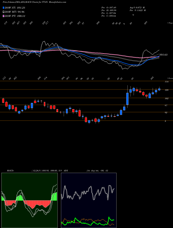
Task: Click the 'Pre H: 109.98' value
Action: [109, 10]
